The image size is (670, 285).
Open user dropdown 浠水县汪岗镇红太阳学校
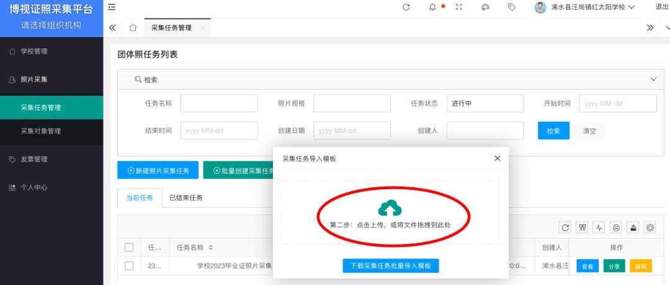tap(593, 7)
